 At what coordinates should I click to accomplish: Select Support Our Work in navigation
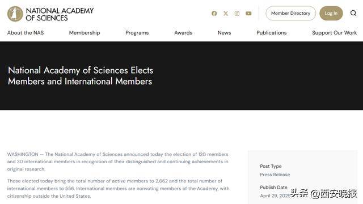[x=334, y=33]
